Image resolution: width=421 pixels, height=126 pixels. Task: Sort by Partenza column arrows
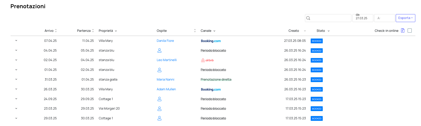coord(93,31)
